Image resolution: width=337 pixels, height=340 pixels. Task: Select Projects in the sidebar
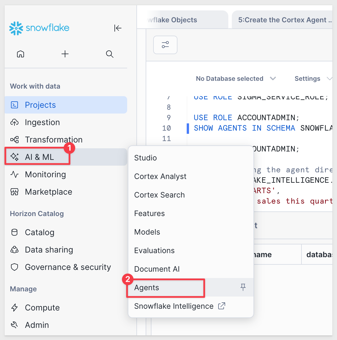coord(40,105)
